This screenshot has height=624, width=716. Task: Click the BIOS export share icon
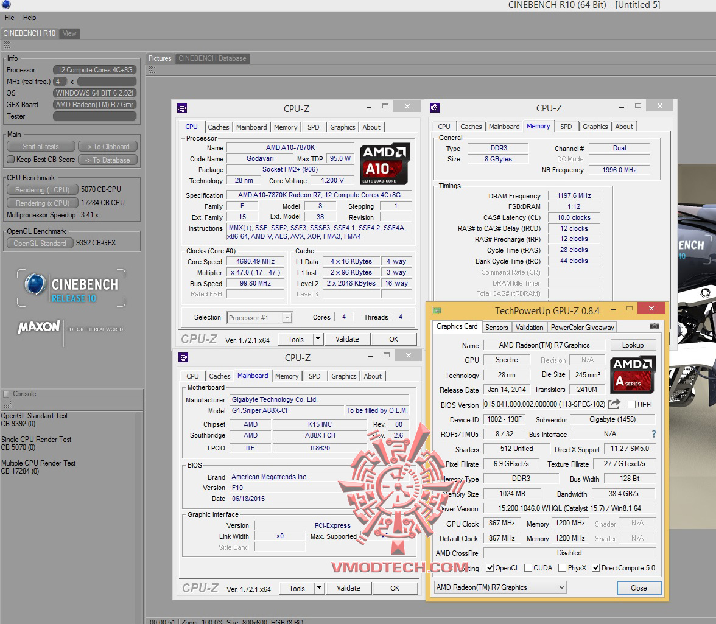point(614,404)
